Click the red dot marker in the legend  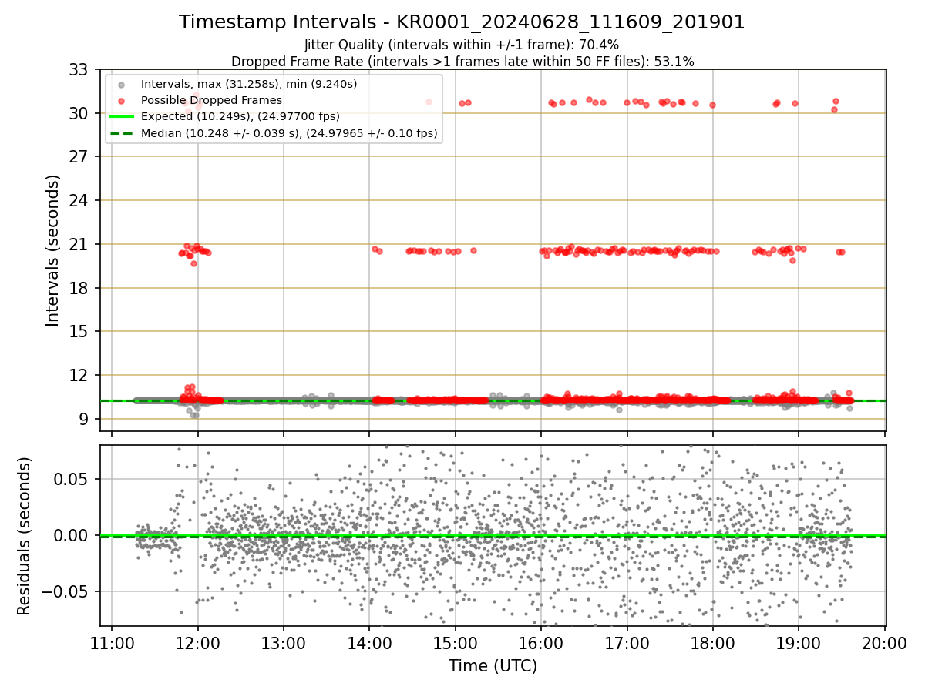point(122,100)
